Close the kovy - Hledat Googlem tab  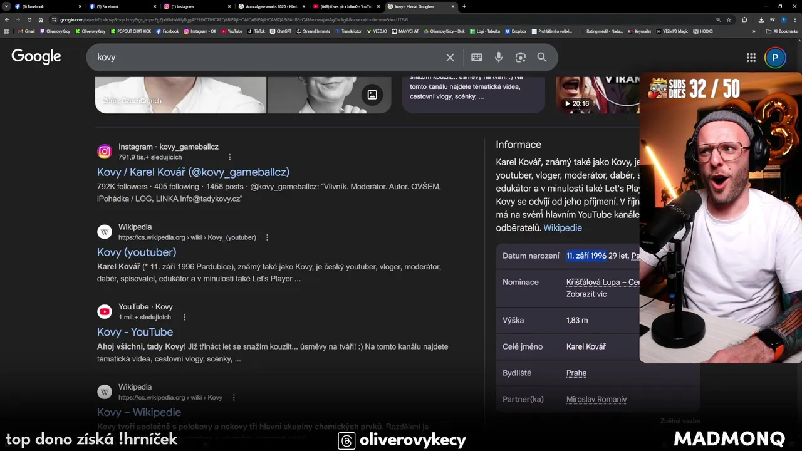452,6
